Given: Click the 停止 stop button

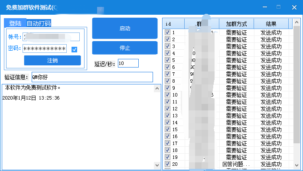Looking at the screenshot, I should pyautogui.click(x=125, y=48).
